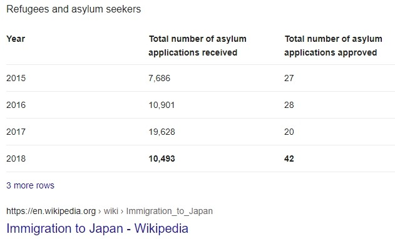Click the en.wikipedia.org URL breadcrumb
The width and height of the screenshot is (395, 239).
(51, 211)
